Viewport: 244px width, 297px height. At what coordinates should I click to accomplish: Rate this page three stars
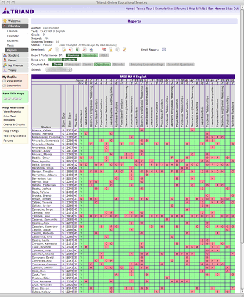(13, 99)
